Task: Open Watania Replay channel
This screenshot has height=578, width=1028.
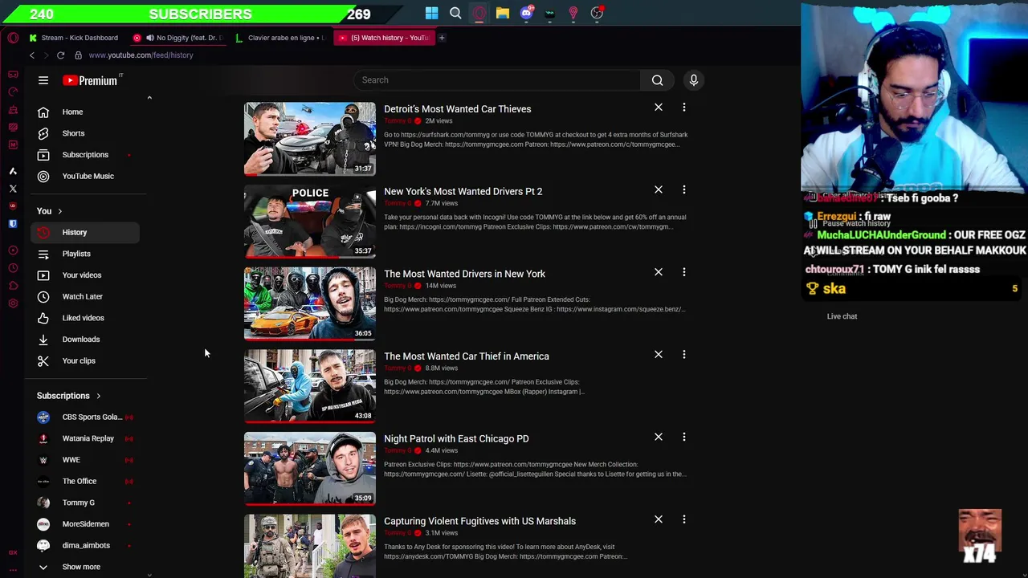Action: [85, 438]
